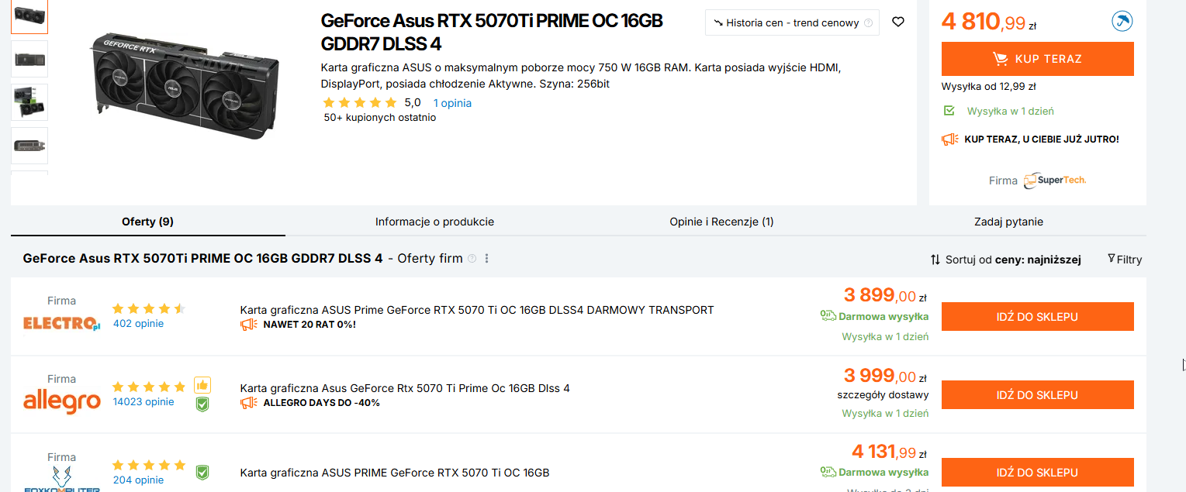Open the 402 opinie link for Electro.pl
Viewport: 1186px width, 492px height.
pos(138,324)
